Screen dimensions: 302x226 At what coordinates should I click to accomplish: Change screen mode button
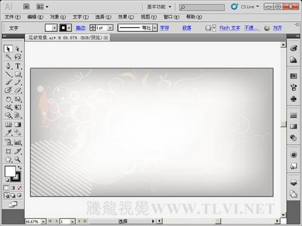pyautogui.click(x=13, y=204)
